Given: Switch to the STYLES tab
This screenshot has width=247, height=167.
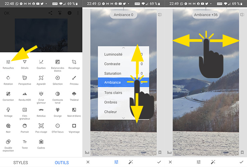Looking at the screenshot, I should point(20,162).
